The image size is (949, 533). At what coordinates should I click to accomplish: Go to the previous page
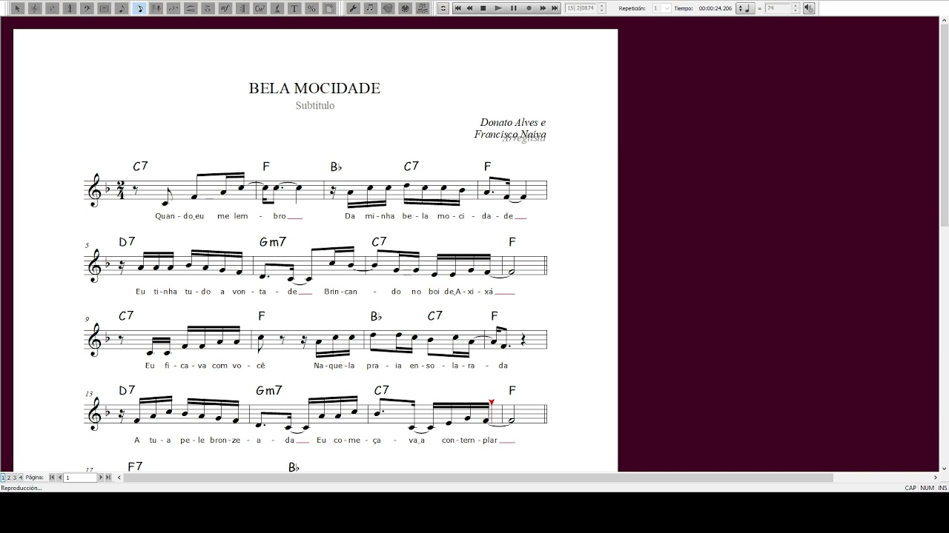[x=60, y=477]
